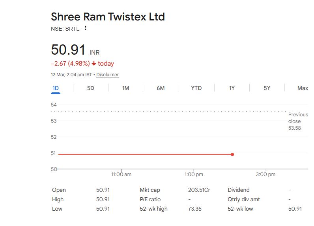Switch to the 5D chart tab
The height and width of the screenshot is (226, 314).
coord(90,88)
